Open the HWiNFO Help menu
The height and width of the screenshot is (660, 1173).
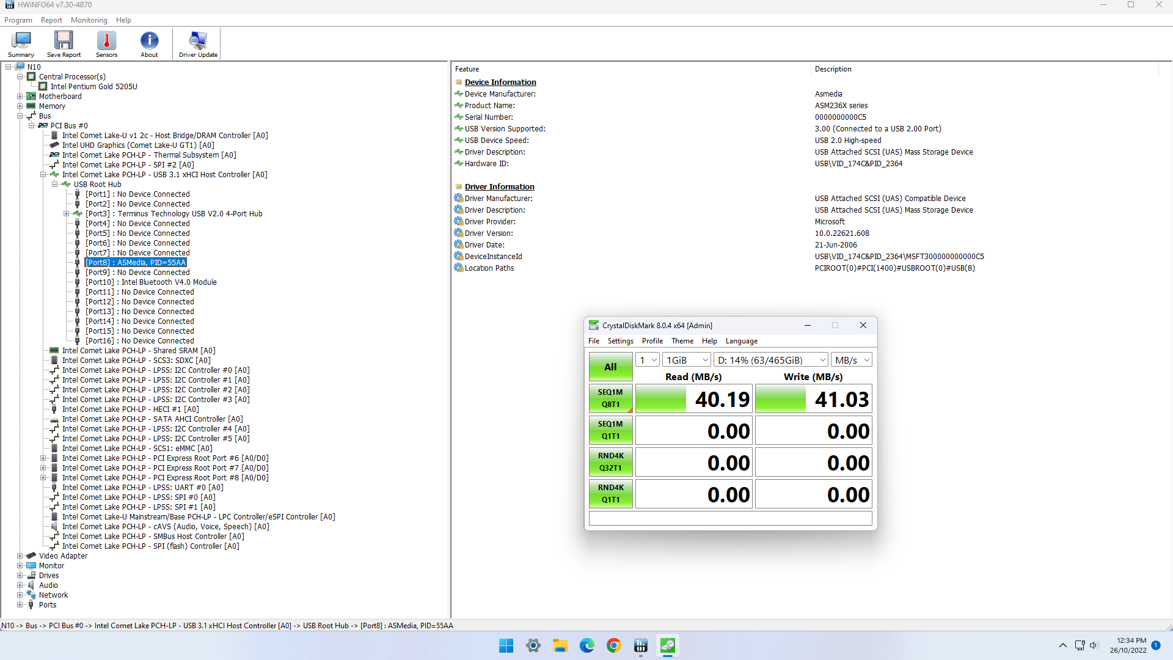point(123,20)
